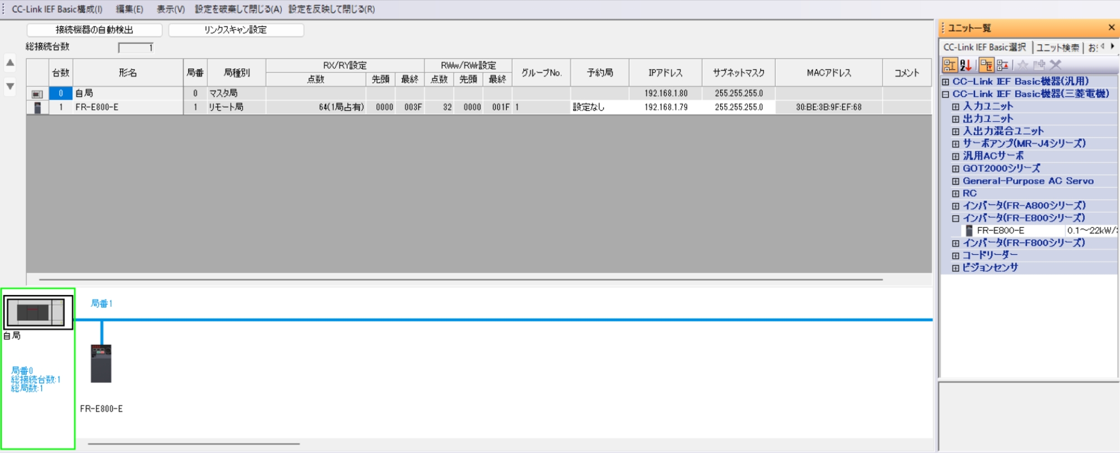Click the 接続機器の自動検出 button
This screenshot has height=453, width=1120.
(x=95, y=30)
